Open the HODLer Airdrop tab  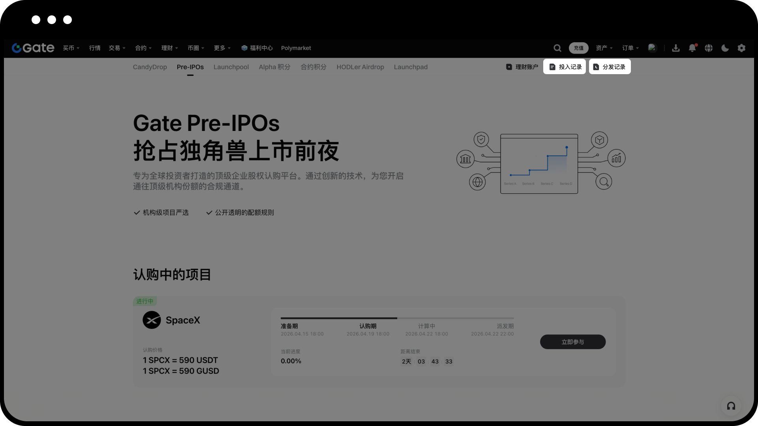click(360, 67)
